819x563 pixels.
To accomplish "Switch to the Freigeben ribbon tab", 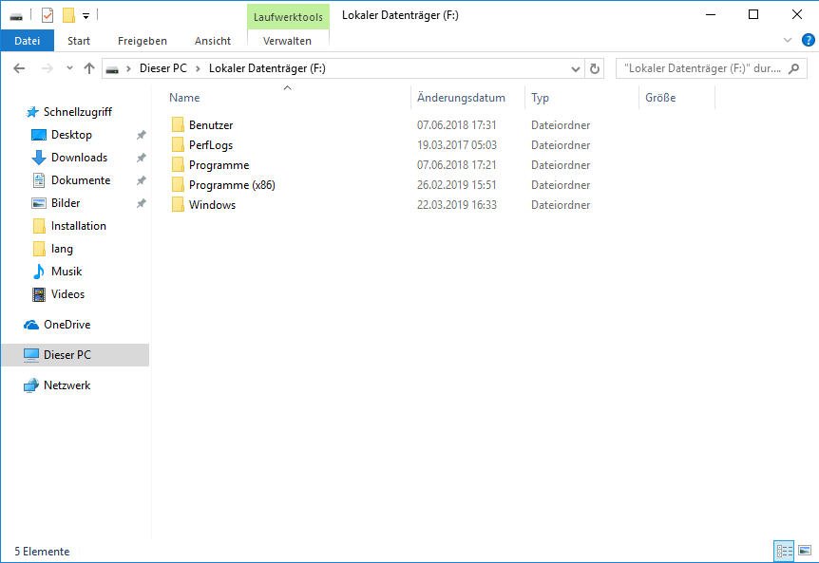I will point(143,41).
